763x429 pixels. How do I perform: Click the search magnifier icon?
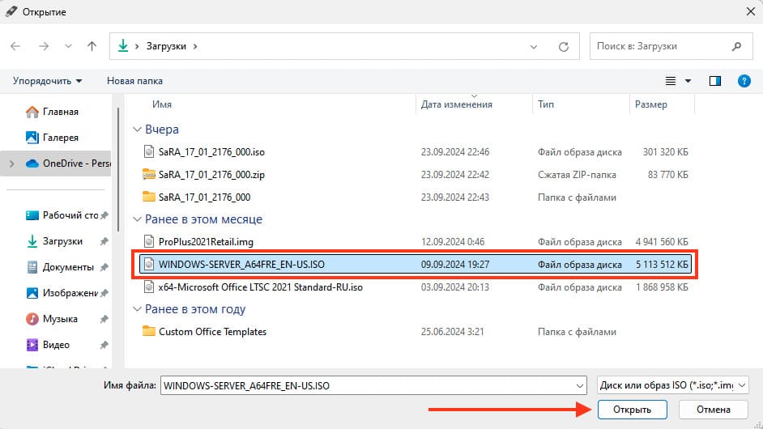(x=735, y=47)
